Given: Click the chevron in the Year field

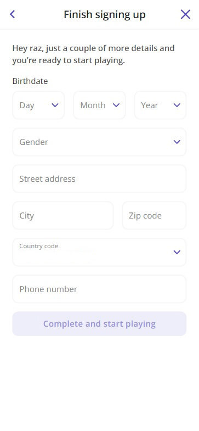Looking at the screenshot, I should [177, 105].
